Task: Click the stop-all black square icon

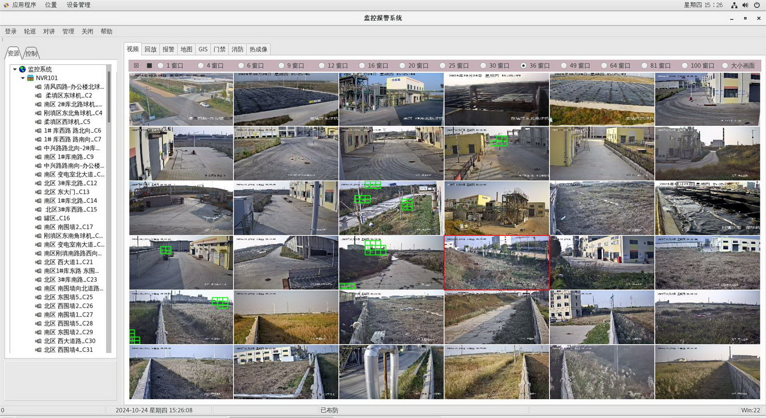Action: [x=149, y=65]
